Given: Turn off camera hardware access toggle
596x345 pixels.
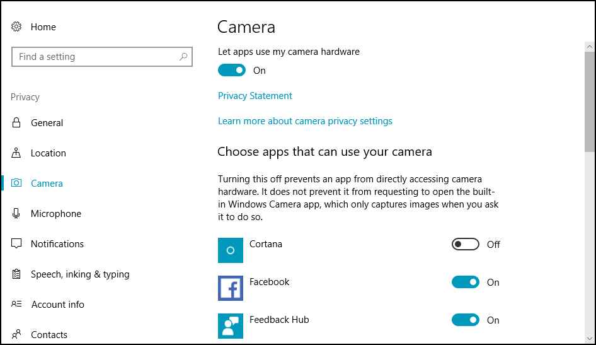Looking at the screenshot, I should (x=232, y=71).
